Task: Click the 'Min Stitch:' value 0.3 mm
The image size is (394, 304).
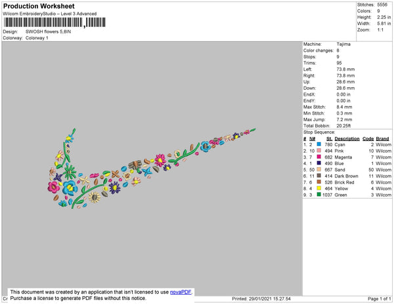Action: 344,113
